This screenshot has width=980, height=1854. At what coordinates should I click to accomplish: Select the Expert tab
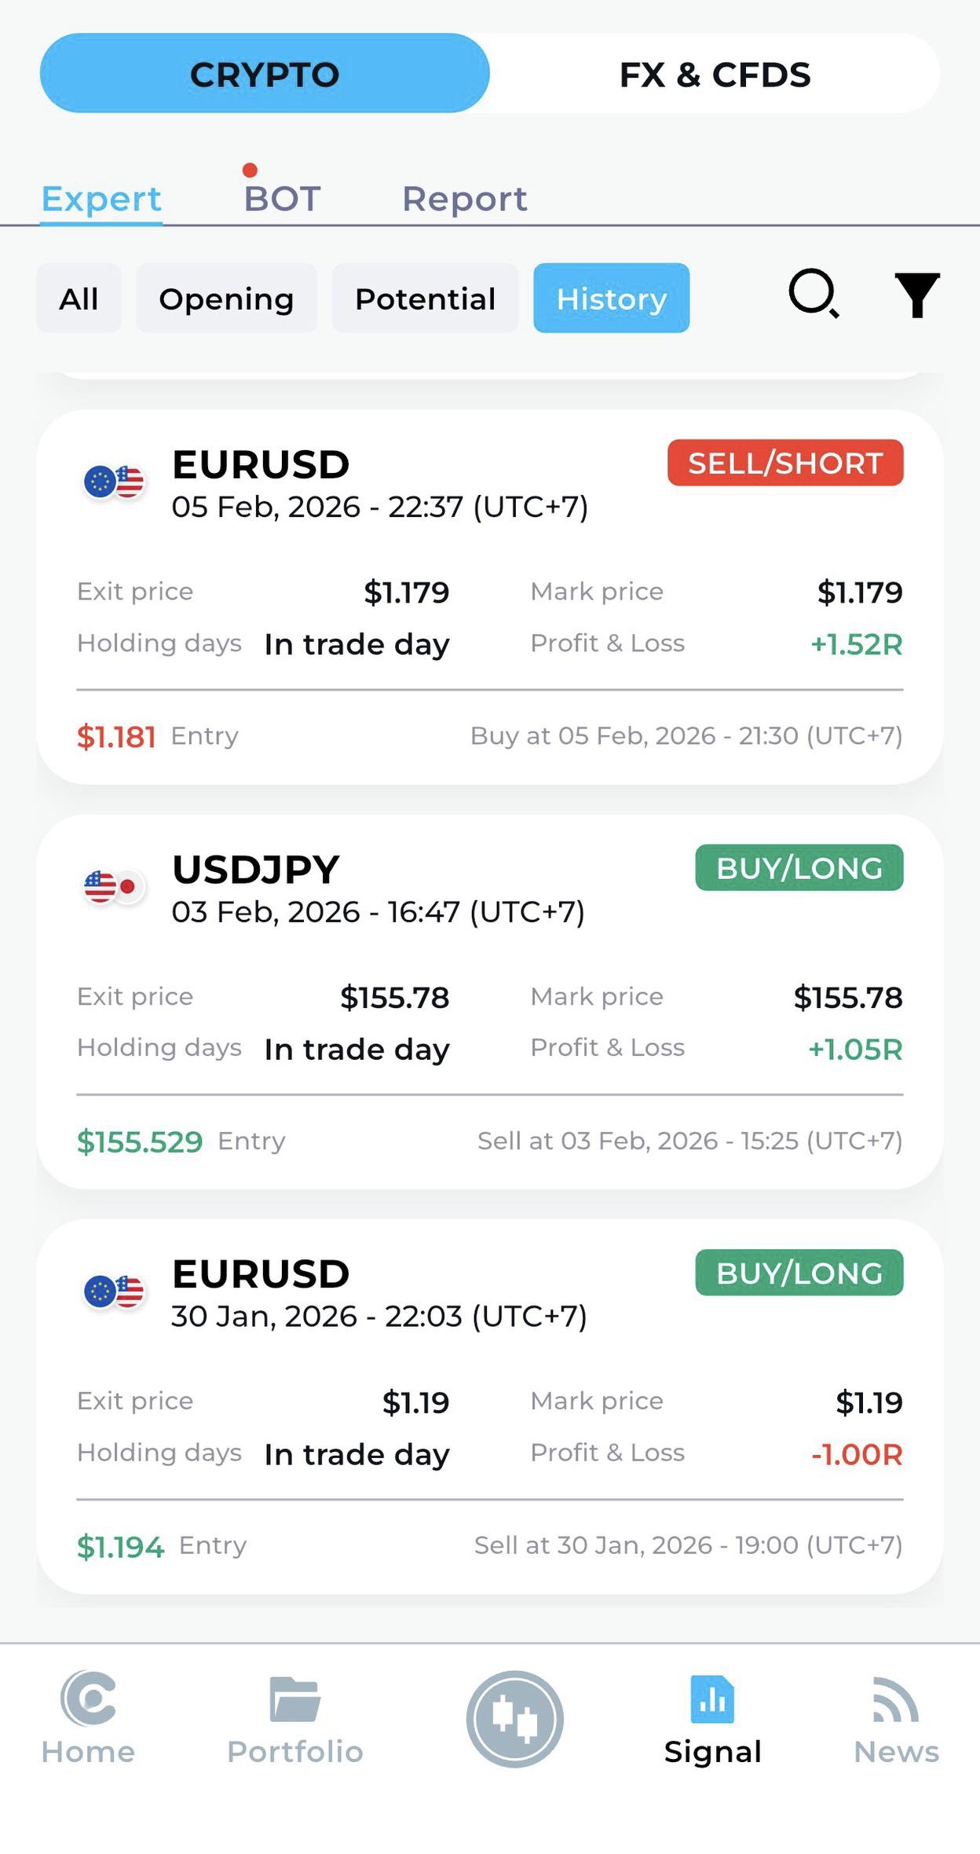[101, 198]
